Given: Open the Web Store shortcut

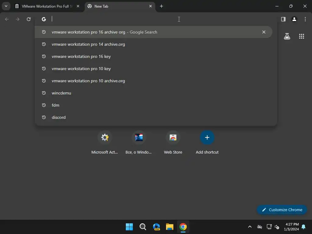Looking at the screenshot, I should (x=173, y=143).
